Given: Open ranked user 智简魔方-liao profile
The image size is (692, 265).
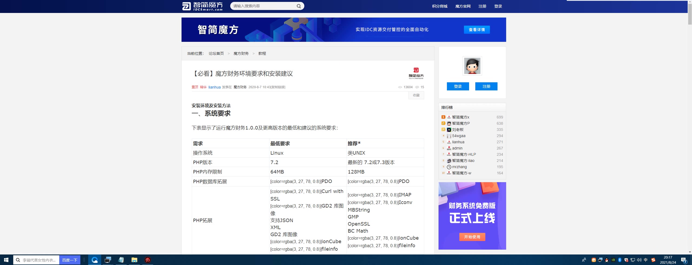Looking at the screenshot, I should pyautogui.click(x=463, y=161).
